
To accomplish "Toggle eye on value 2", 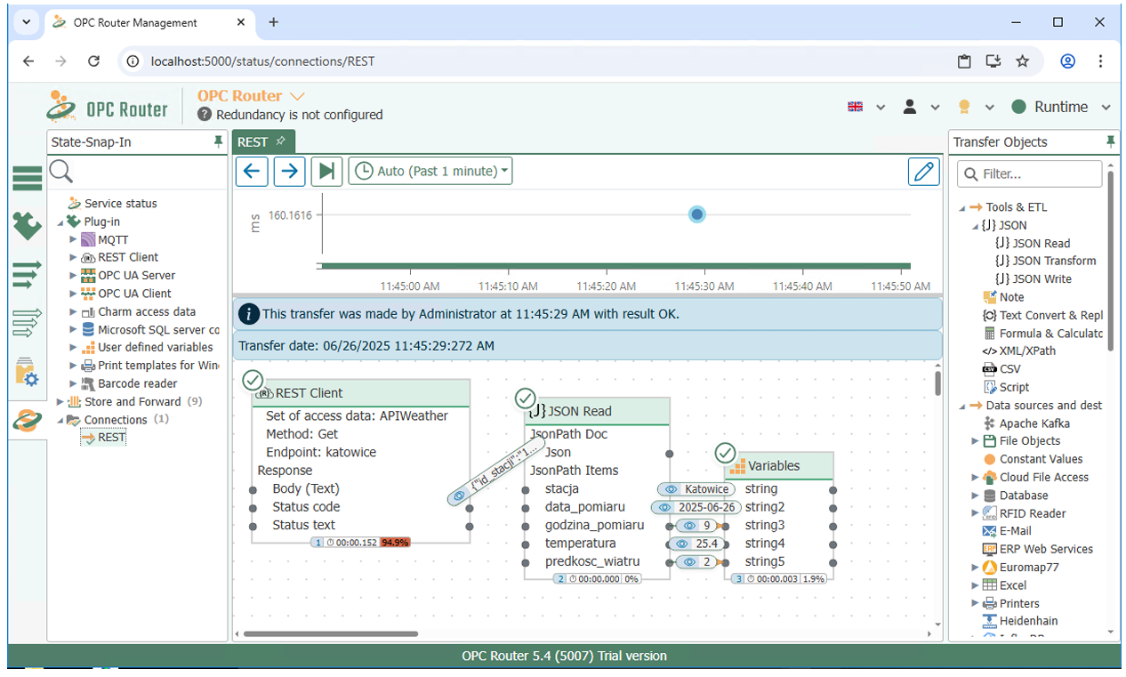I will pyautogui.click(x=690, y=561).
